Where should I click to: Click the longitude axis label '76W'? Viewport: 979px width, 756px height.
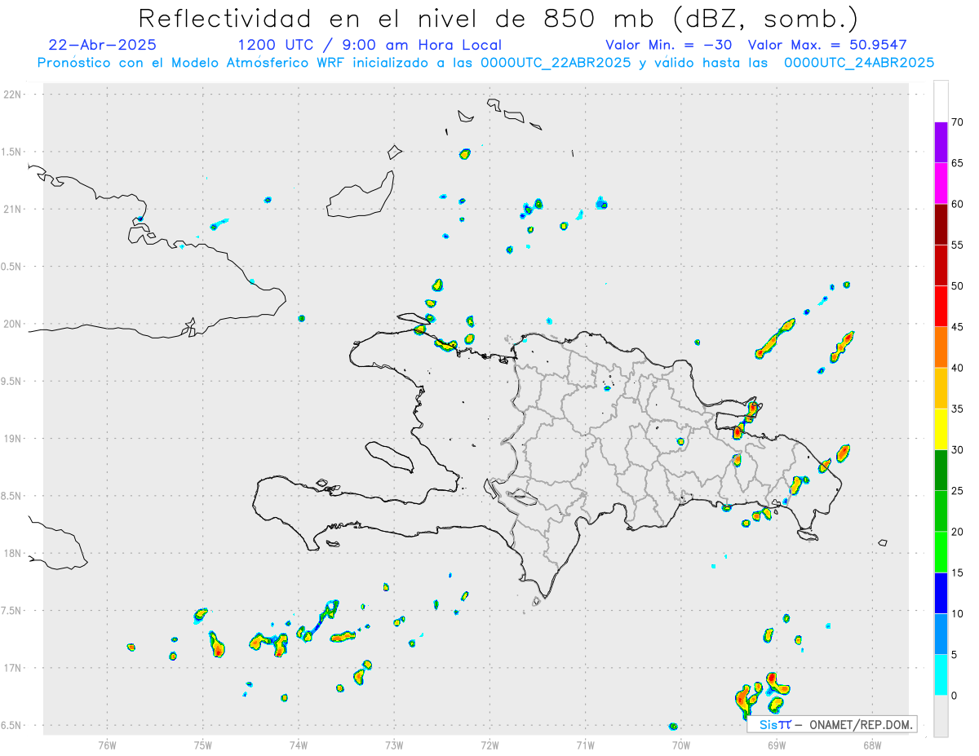tap(107, 745)
